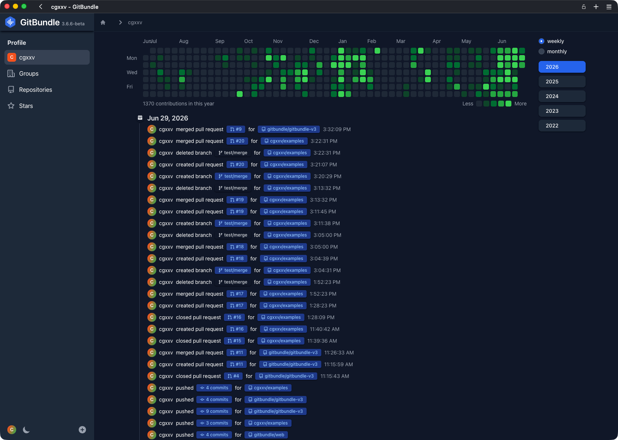
Task: Open merged pull request #11 badge
Action: pos(236,353)
